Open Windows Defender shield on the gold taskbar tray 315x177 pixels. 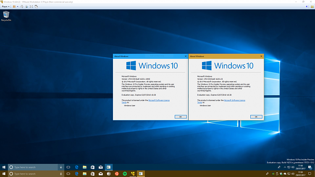click(281, 174)
